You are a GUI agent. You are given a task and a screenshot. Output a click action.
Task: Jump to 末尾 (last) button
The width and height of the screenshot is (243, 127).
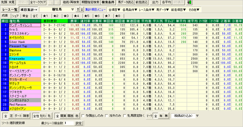(12, 2)
